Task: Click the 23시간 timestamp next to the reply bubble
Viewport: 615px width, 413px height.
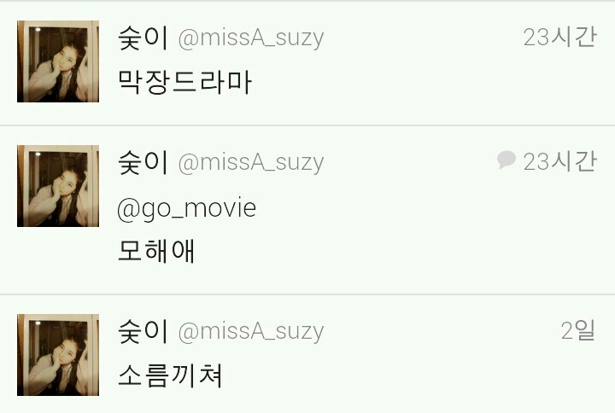Action: tap(560, 161)
